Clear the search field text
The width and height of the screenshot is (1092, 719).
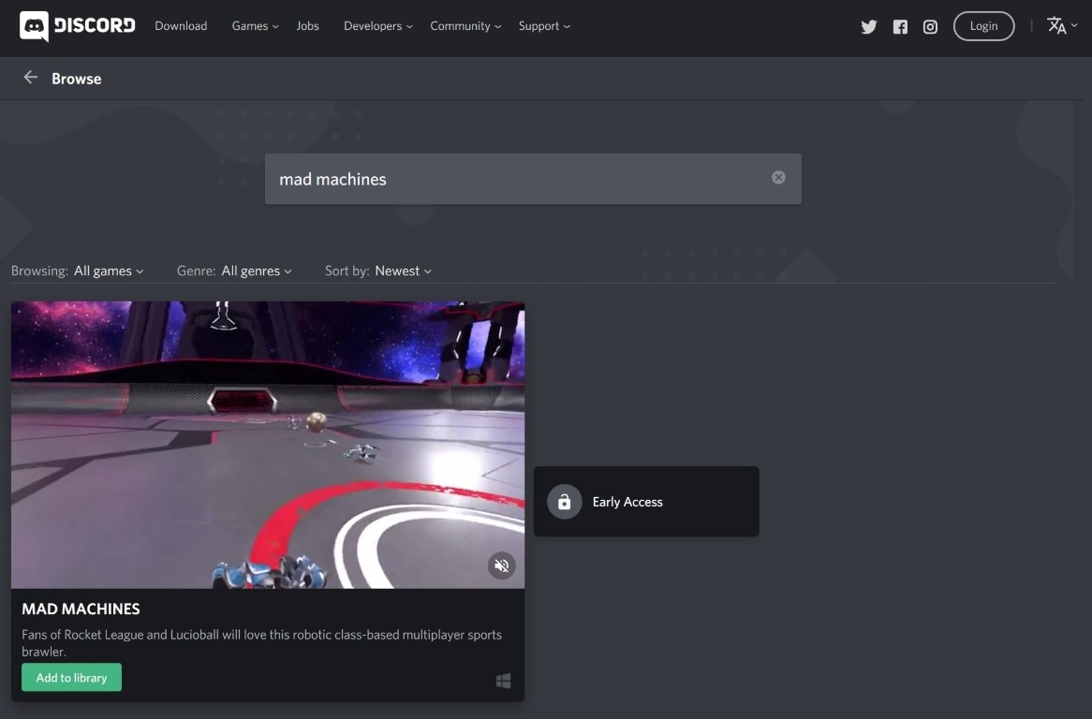tap(778, 178)
